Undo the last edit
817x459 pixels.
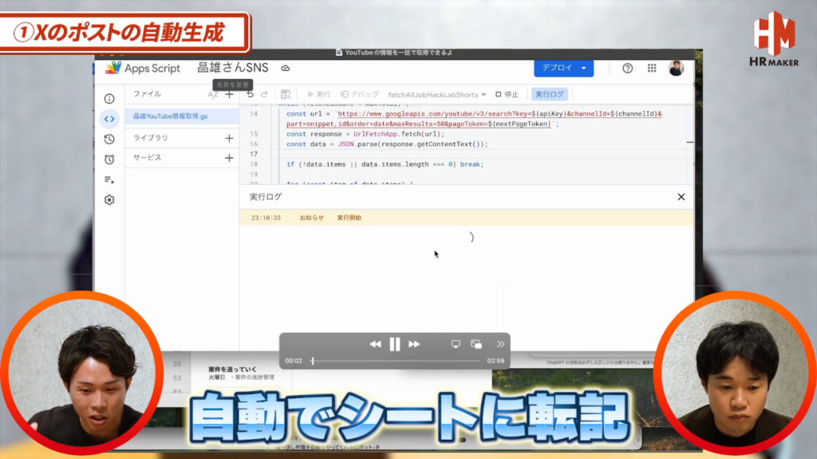tap(250, 94)
